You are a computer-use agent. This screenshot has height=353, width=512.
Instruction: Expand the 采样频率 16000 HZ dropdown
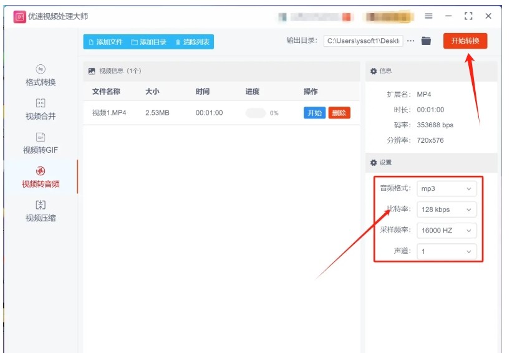pyautogui.click(x=447, y=231)
